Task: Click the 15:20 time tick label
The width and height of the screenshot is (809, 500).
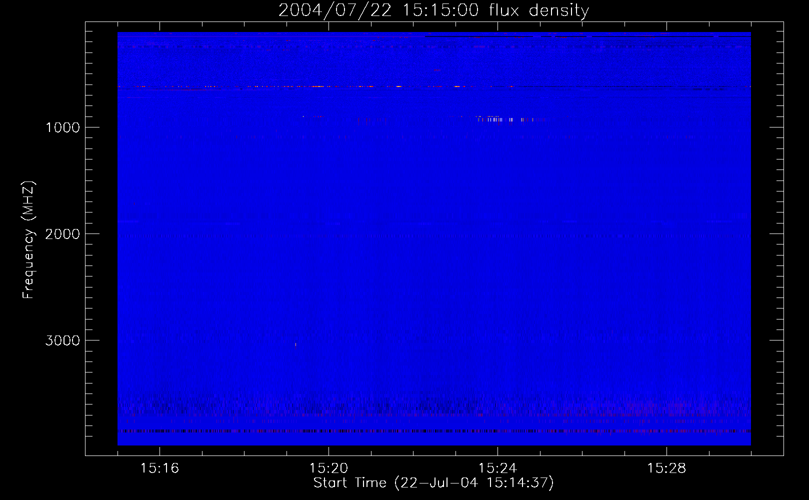Action: click(x=328, y=468)
